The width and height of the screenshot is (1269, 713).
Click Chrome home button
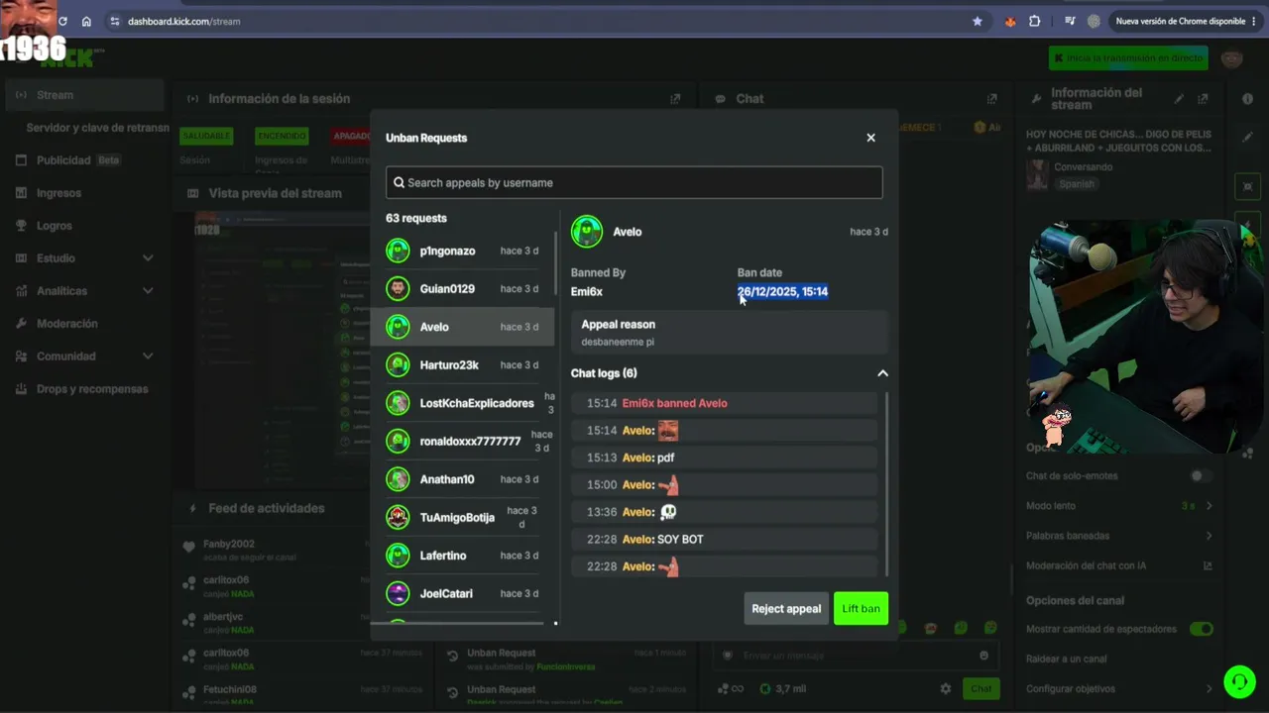tap(86, 21)
